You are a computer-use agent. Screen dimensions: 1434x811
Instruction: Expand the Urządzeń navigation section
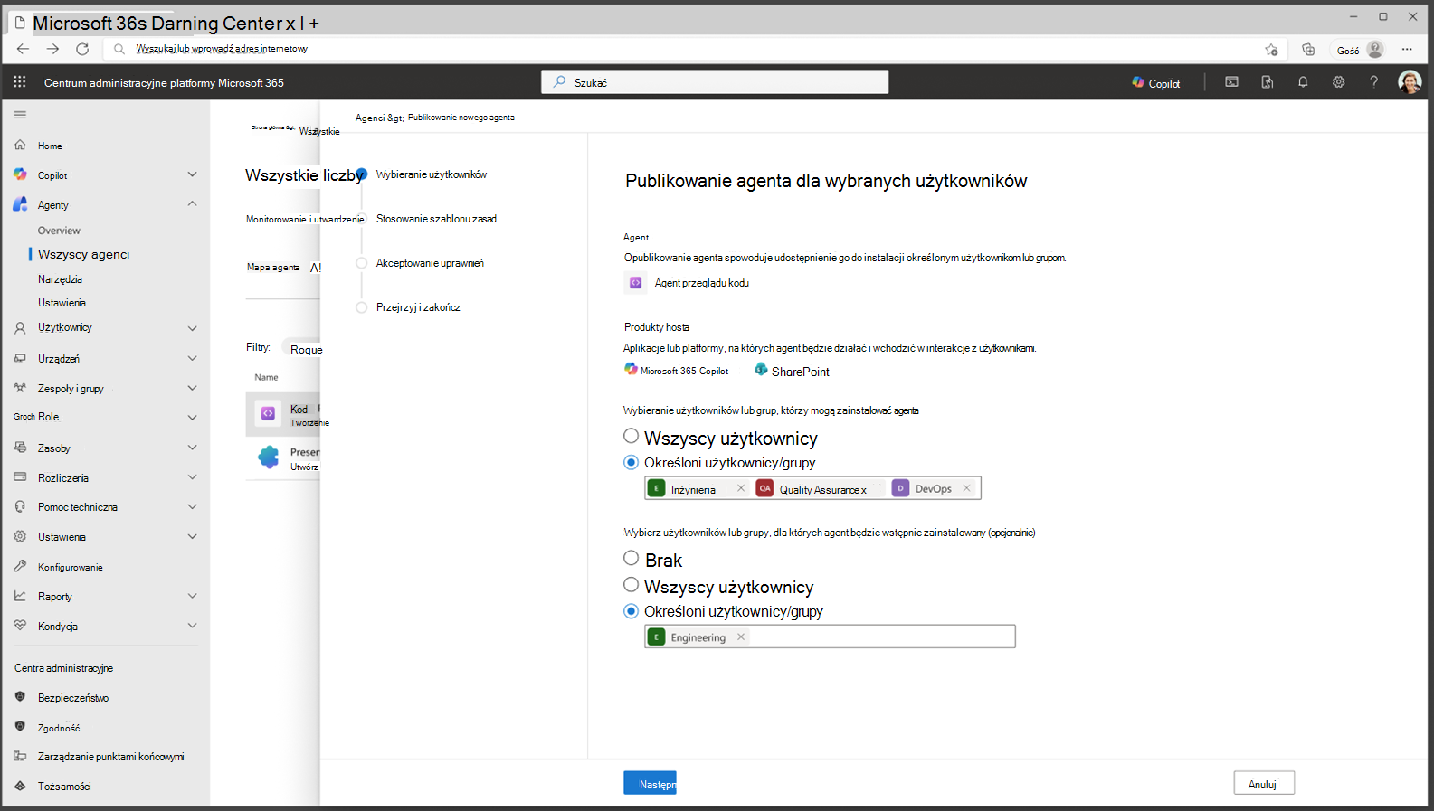(192, 359)
